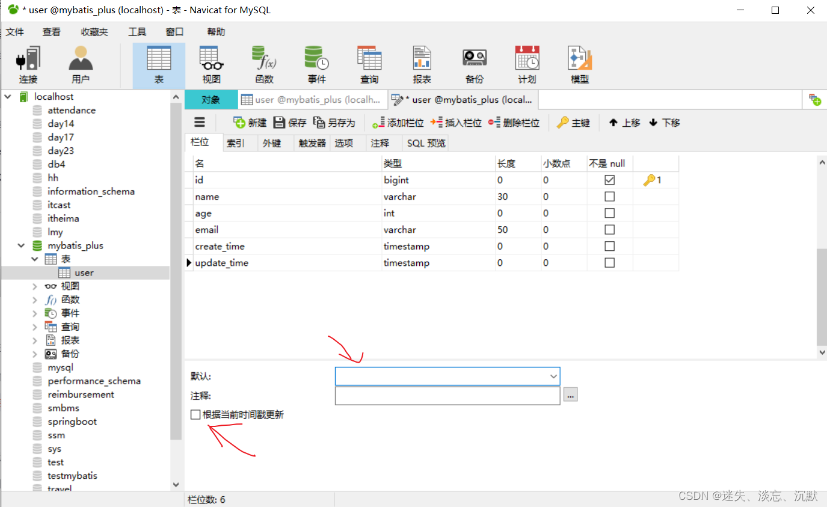Switch to the 对象 tab
827x507 pixels.
pyautogui.click(x=211, y=100)
